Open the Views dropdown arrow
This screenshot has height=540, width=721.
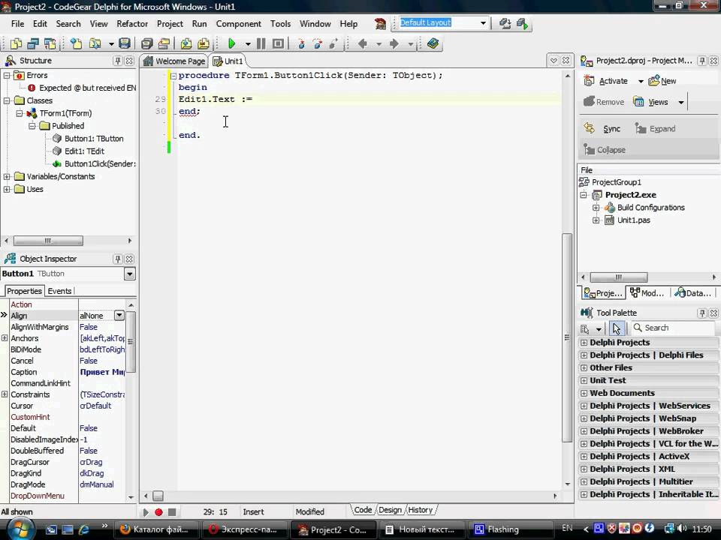click(681, 103)
